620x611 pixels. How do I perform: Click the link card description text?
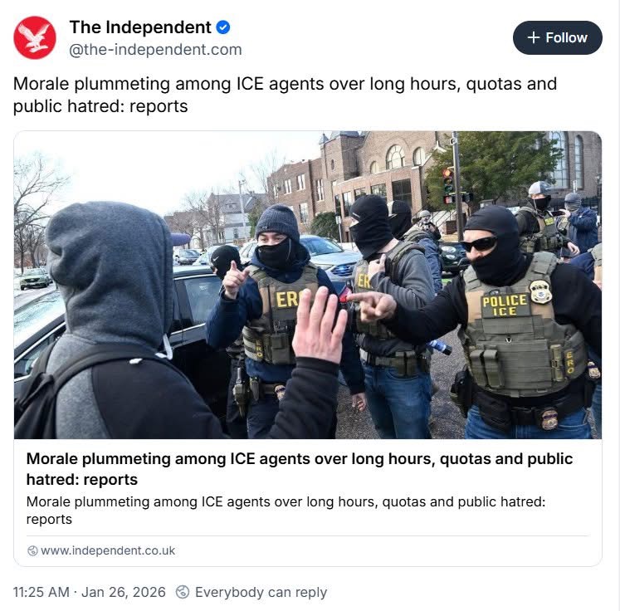286,511
